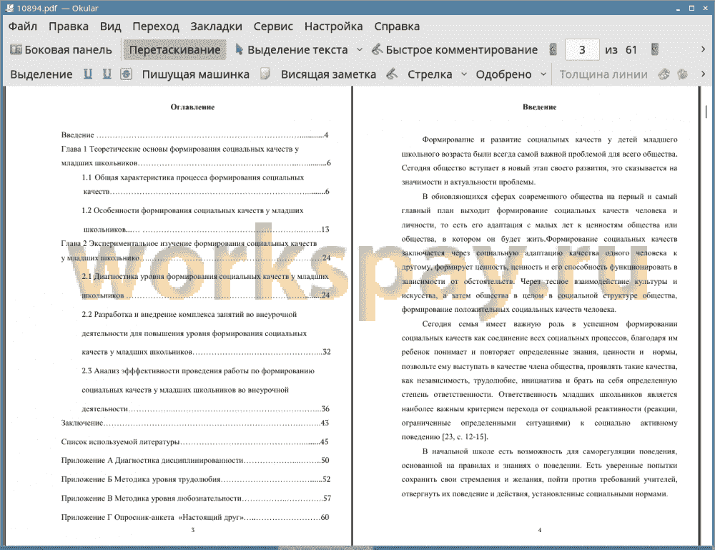Toggle the Боковая панель sidebar button

[x=61, y=50]
